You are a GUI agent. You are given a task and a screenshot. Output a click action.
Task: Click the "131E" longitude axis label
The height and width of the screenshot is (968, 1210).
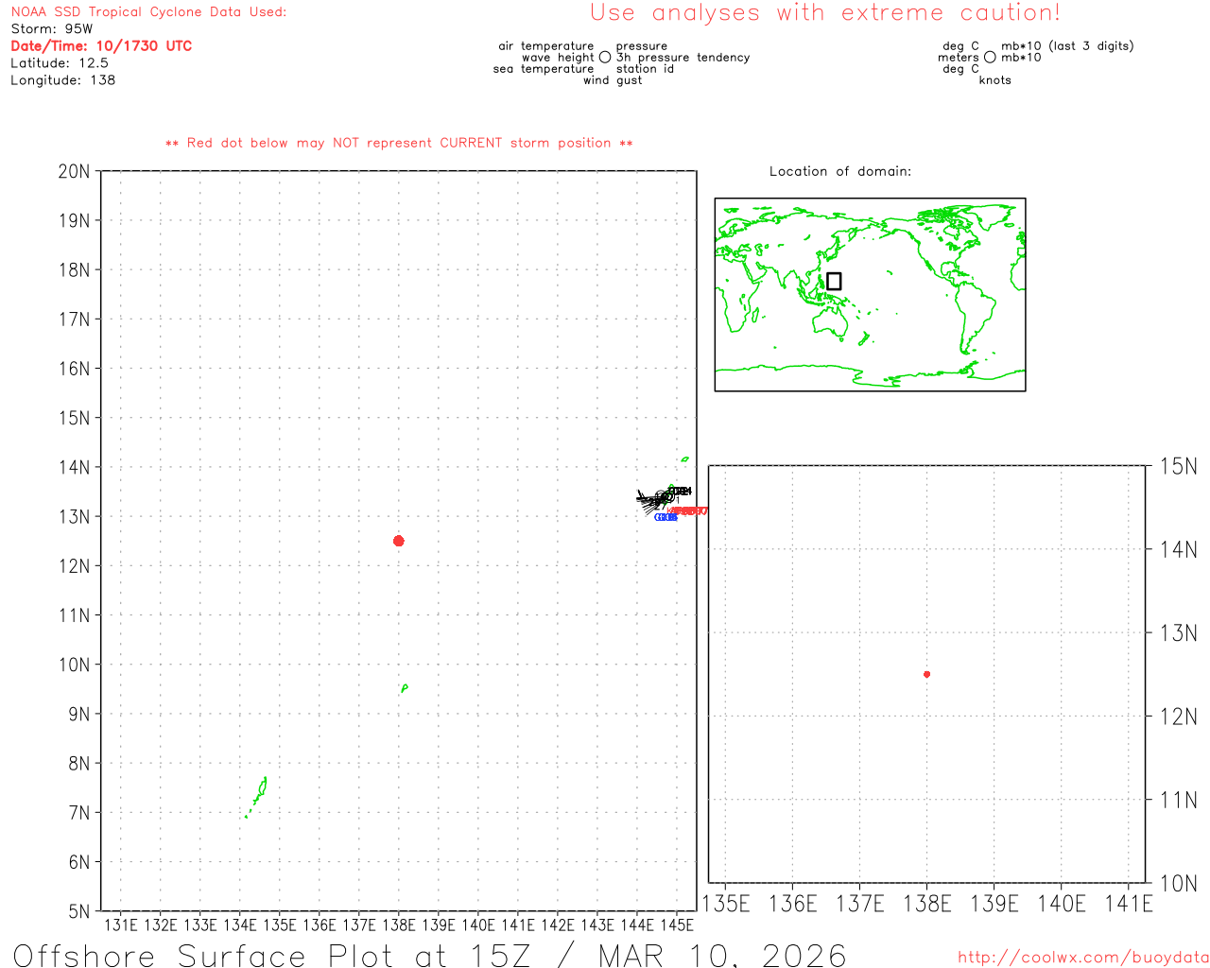(x=121, y=925)
